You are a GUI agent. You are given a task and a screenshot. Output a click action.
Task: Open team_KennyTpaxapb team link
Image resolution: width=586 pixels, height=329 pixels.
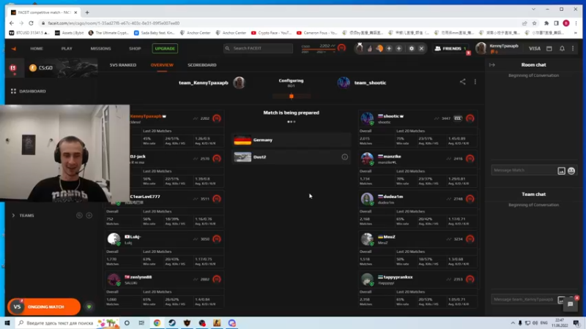pyautogui.click(x=204, y=83)
